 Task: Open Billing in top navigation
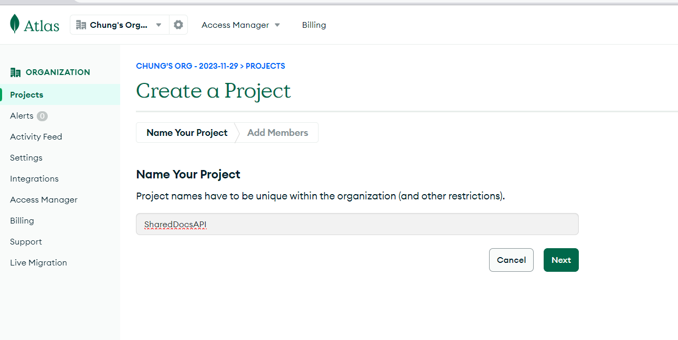314,25
